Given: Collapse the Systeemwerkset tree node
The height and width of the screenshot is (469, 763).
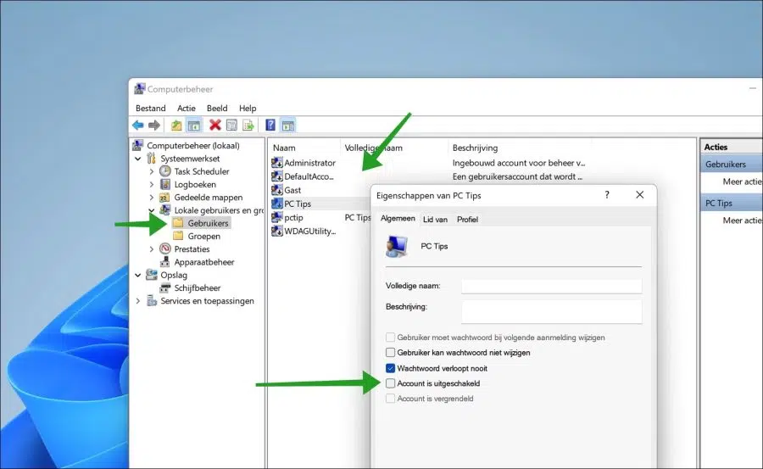Looking at the screenshot, I should point(137,159).
